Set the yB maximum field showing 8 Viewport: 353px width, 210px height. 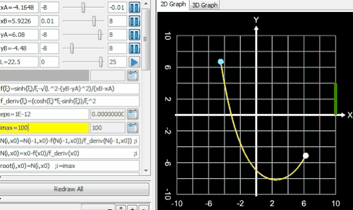pos(117,48)
